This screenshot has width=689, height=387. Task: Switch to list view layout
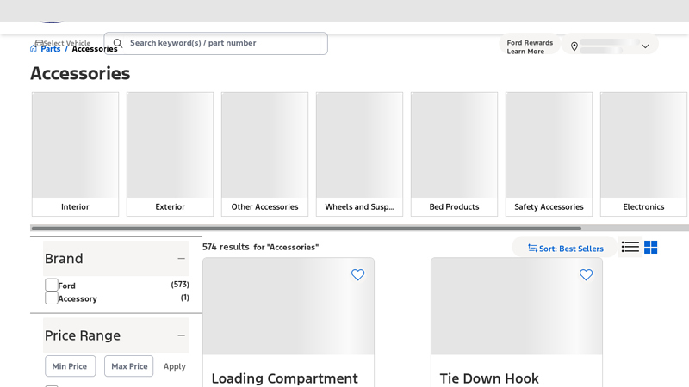click(630, 248)
